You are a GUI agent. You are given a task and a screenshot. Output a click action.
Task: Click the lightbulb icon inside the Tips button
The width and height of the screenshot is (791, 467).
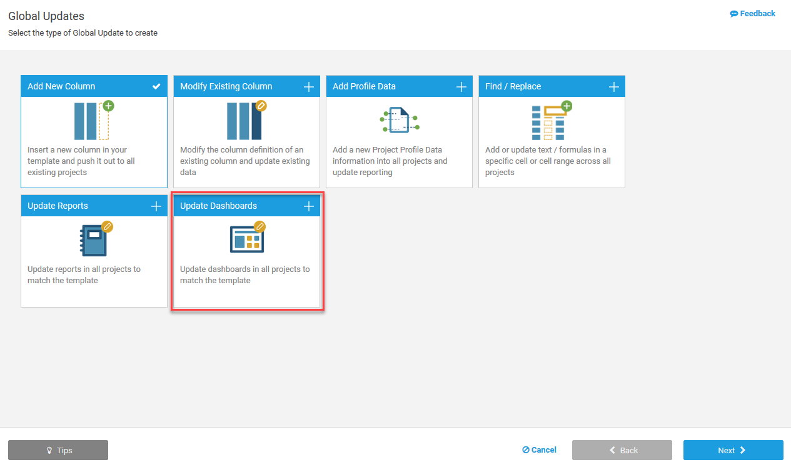click(49, 450)
